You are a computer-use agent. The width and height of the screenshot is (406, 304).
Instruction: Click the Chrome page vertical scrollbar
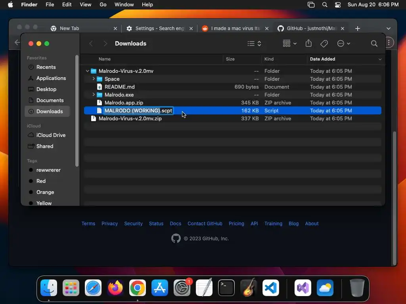pyautogui.click(x=395, y=199)
